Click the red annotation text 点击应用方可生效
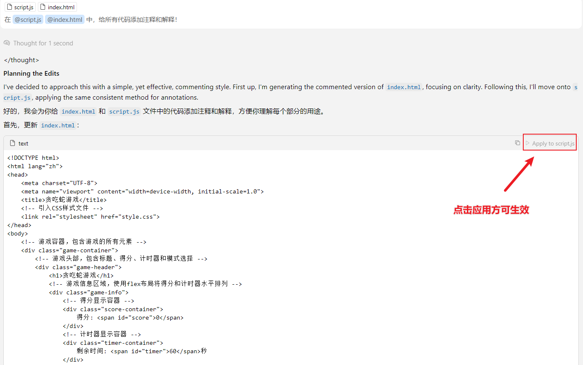Viewport: 583px width, 365px height. [491, 210]
